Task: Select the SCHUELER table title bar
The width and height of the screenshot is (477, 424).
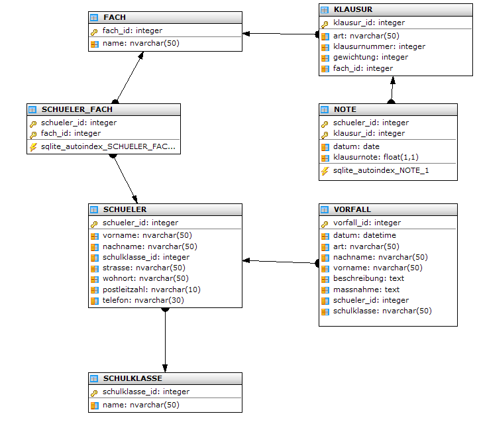Action: [x=165, y=209]
